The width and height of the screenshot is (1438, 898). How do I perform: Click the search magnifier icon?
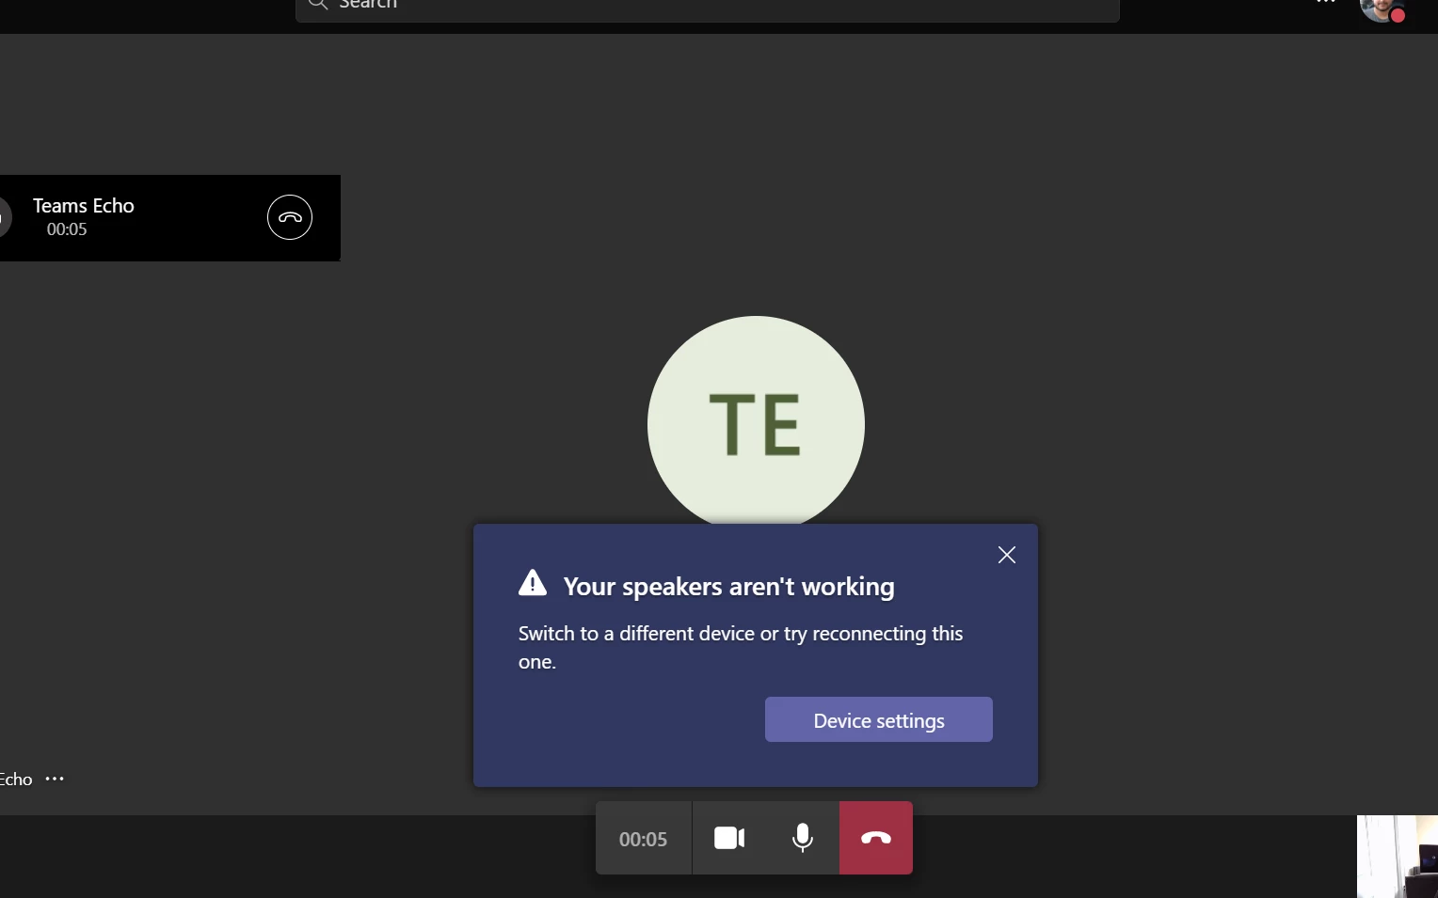[318, 4]
